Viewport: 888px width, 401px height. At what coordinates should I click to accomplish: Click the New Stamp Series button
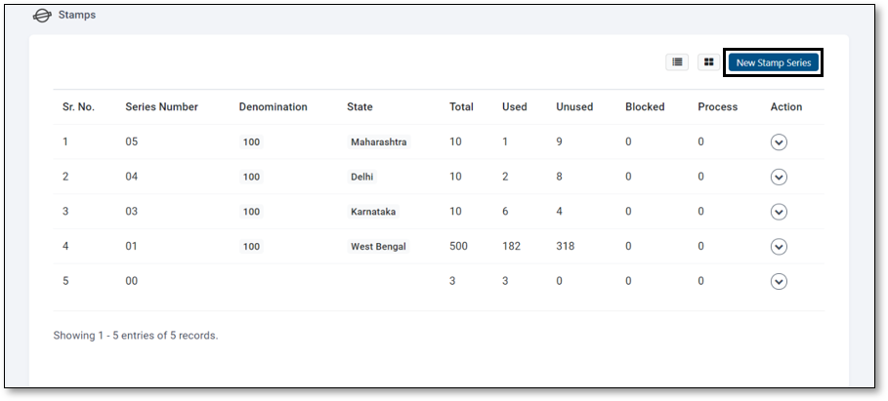(774, 62)
